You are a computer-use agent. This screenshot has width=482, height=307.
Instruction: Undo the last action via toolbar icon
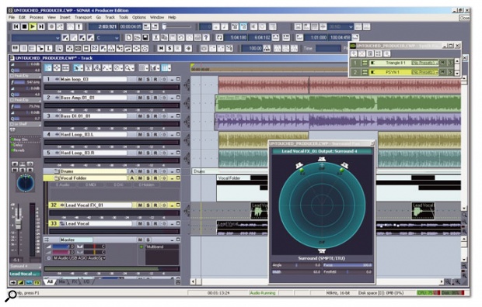(181, 37)
